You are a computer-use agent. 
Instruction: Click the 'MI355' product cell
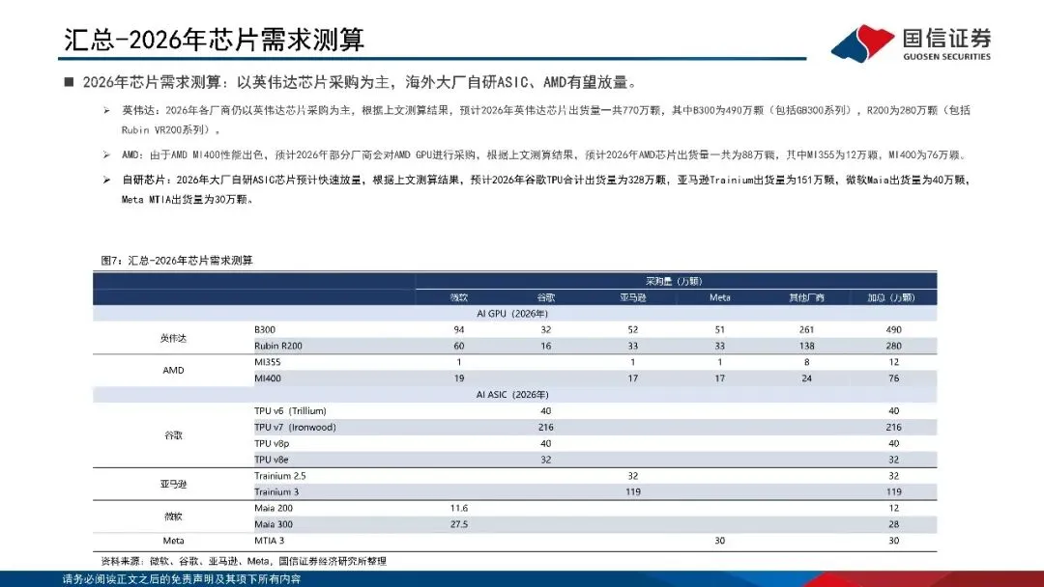pyautogui.click(x=267, y=362)
